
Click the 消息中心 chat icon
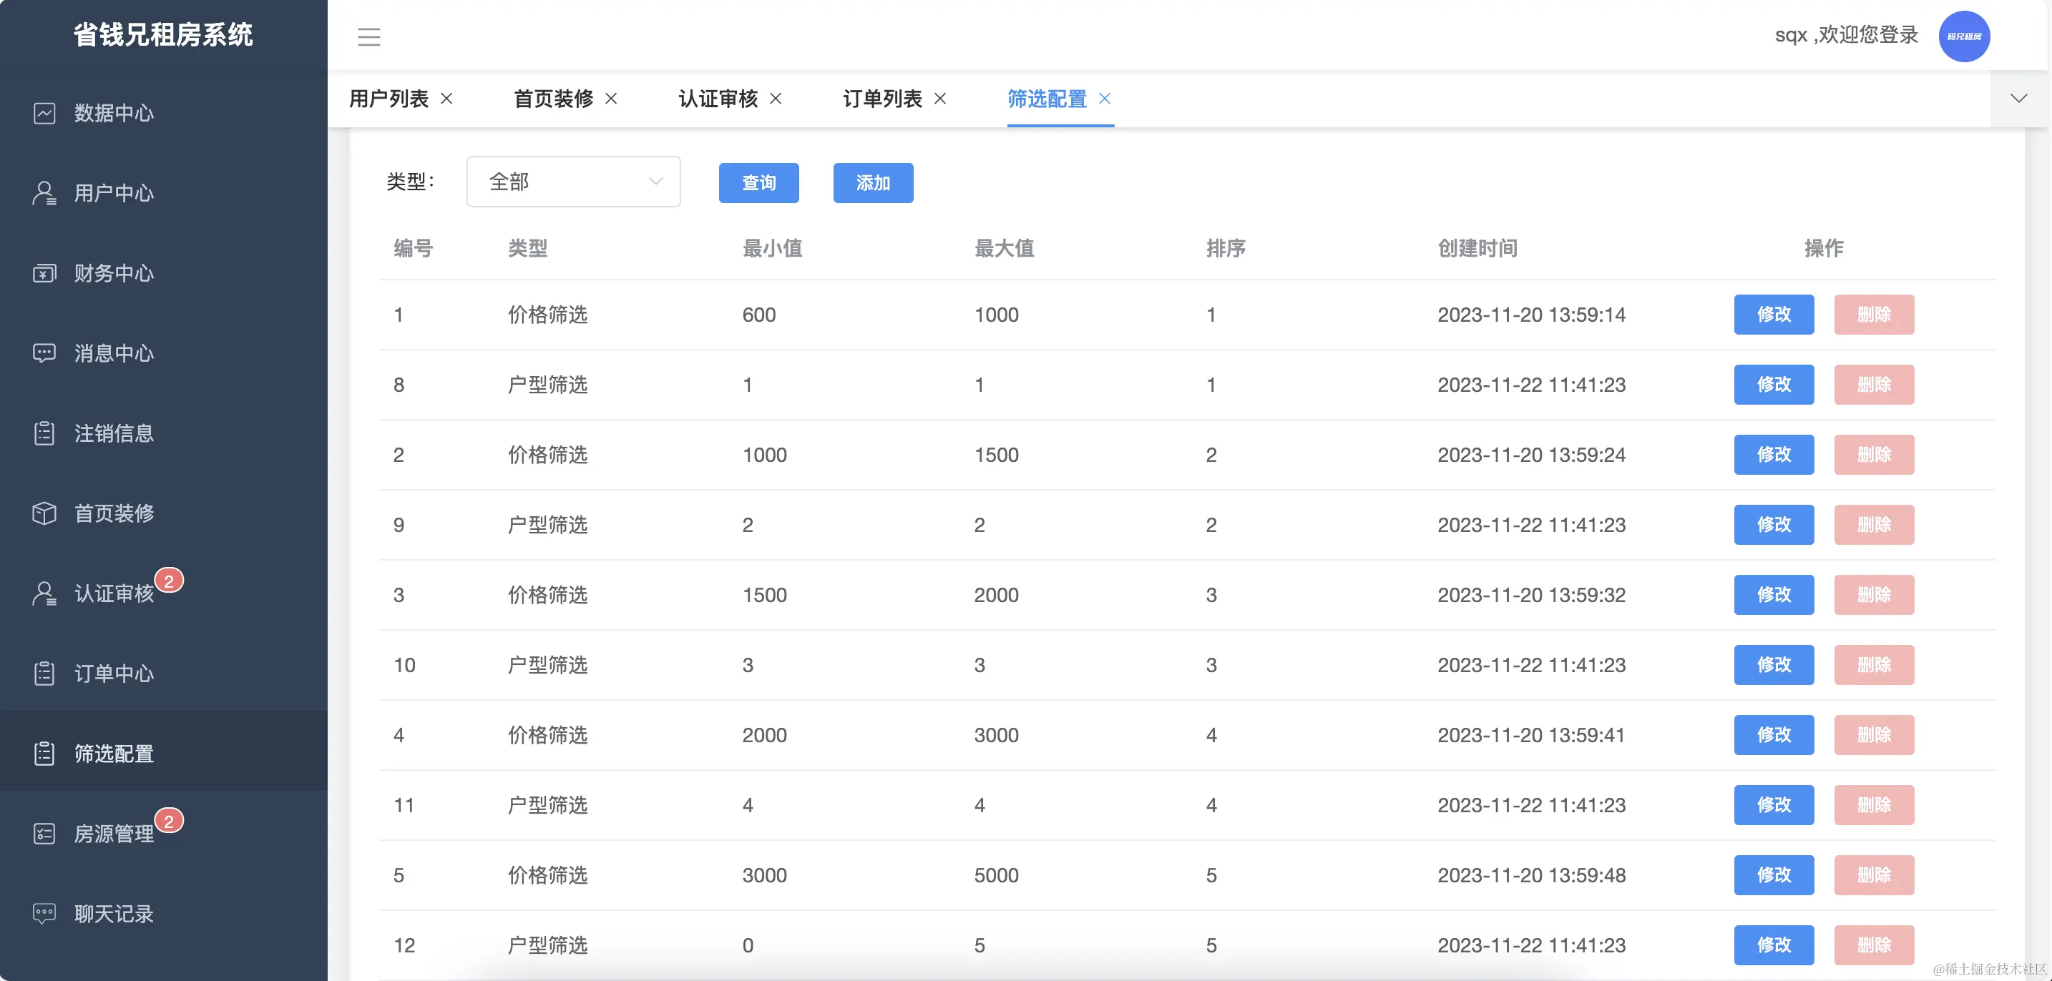44,353
